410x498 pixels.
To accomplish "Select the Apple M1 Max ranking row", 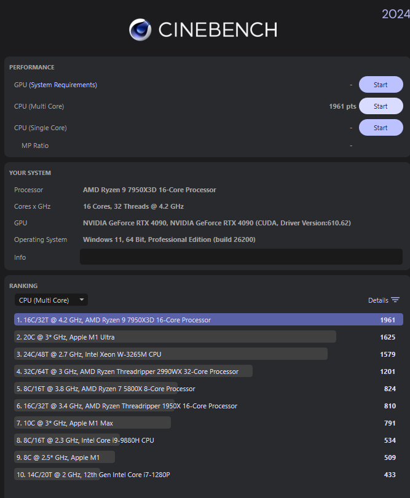I will 208,422.
